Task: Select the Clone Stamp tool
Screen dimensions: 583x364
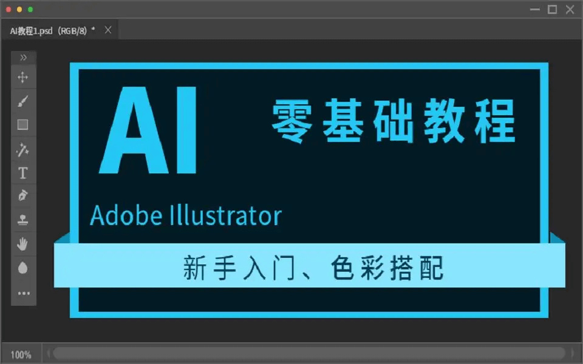Action: (x=23, y=220)
